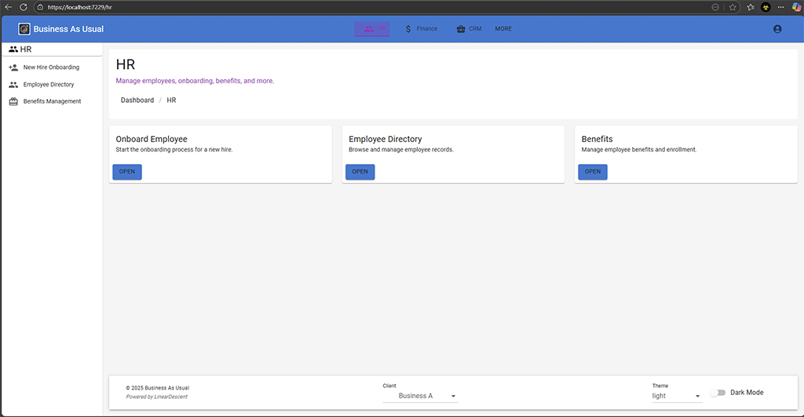Switch to the CRM tab
The image size is (804, 417).
[469, 29]
